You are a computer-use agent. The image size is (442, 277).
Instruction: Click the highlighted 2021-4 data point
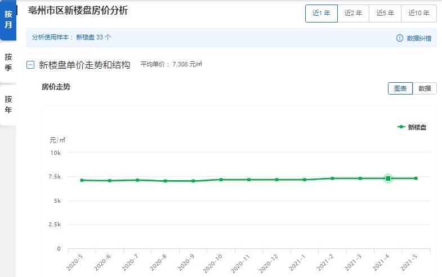[x=388, y=178]
